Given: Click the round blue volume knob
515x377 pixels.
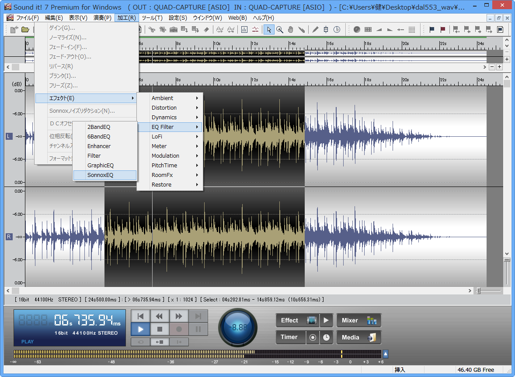Looking at the screenshot, I should [238, 328].
